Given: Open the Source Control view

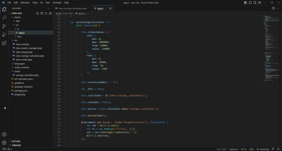Looking at the screenshot, I should point(4,26).
